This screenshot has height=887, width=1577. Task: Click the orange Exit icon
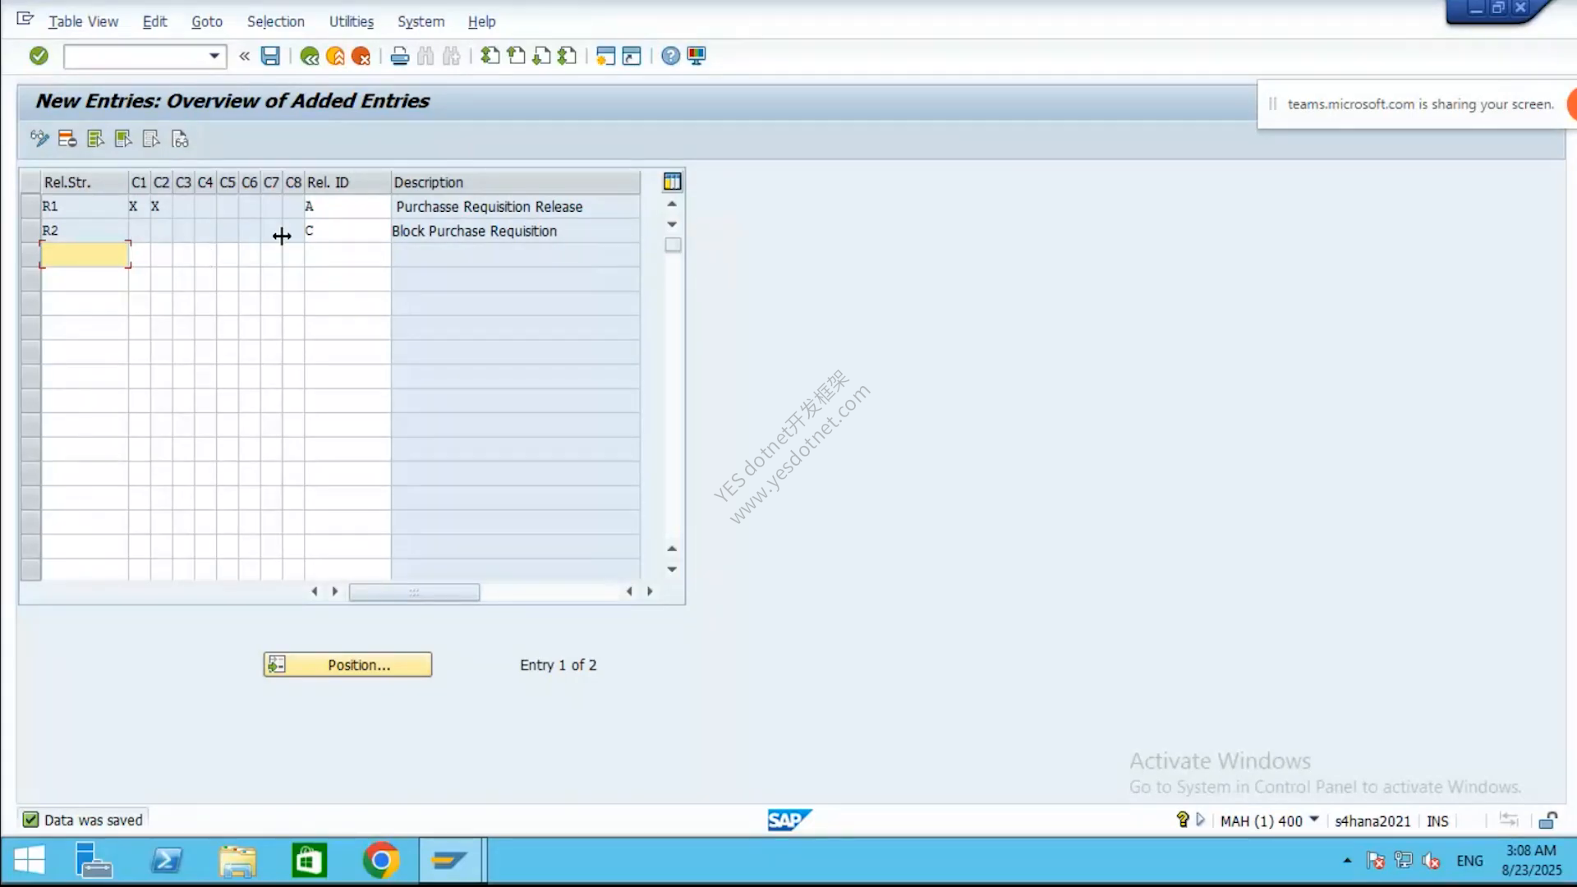point(335,56)
